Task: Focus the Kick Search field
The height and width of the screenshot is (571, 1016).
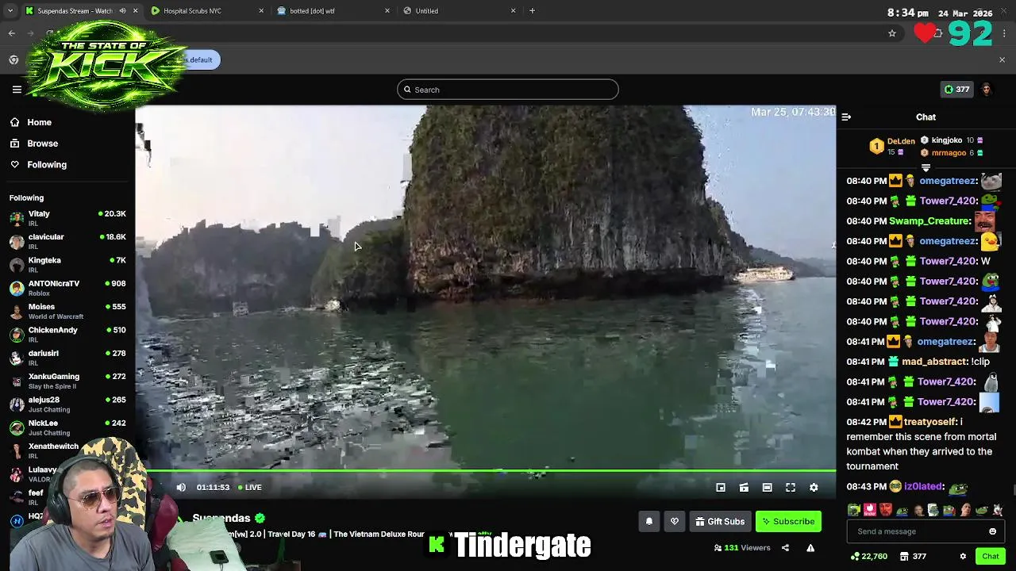Action: pyautogui.click(x=508, y=90)
